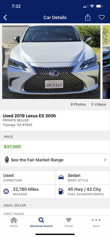The height and width of the screenshot is (237, 110).
Task: Click the Used 2019 Lexus ES 300h title
Action: point(29,116)
